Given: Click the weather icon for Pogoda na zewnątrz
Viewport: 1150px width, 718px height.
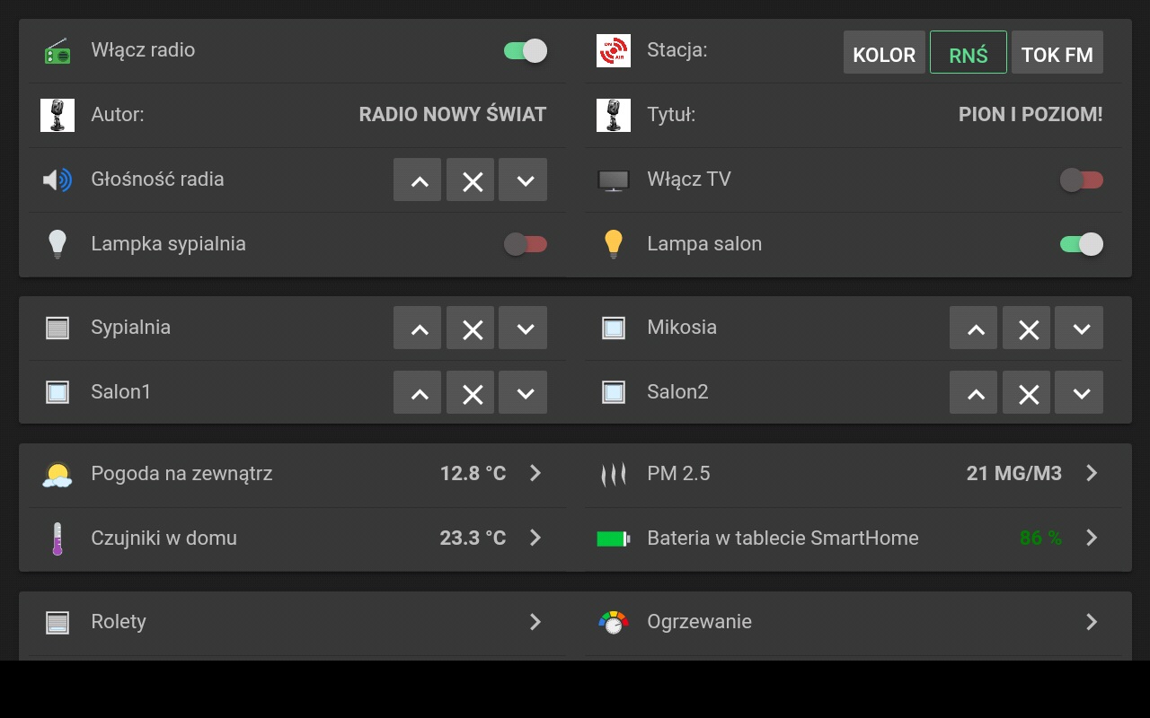Looking at the screenshot, I should click(x=57, y=474).
